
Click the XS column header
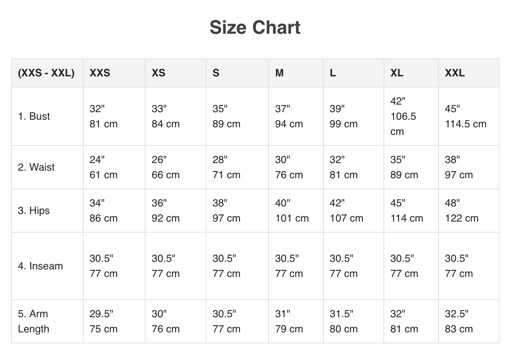pyautogui.click(x=159, y=73)
